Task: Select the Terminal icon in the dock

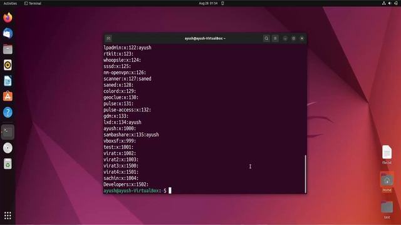Action: pos(8,132)
